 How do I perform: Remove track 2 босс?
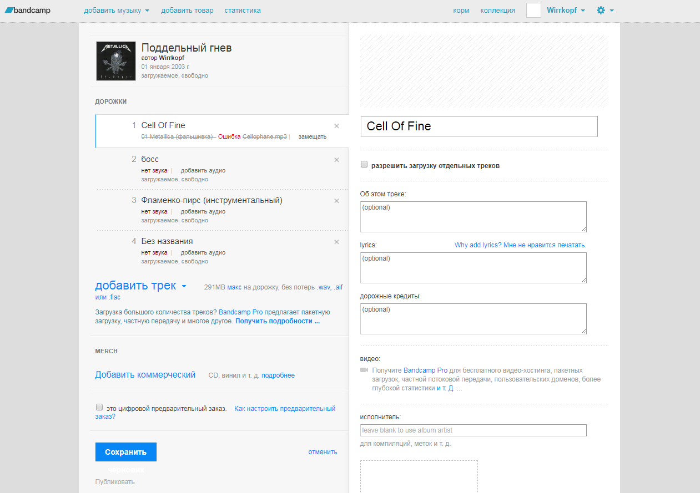point(336,160)
